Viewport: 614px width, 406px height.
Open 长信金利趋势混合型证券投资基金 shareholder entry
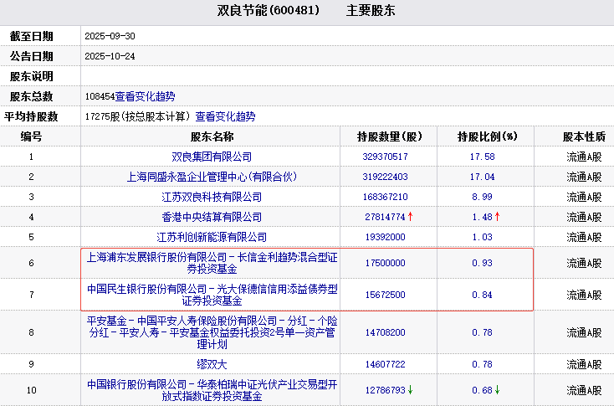point(211,263)
